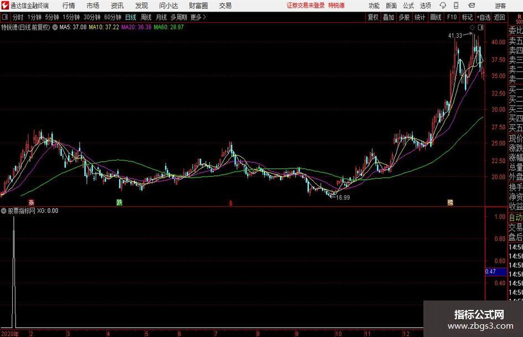Click the MA10: 37.22 indicator value
Image resolution: width=523 pixels, height=337 pixels.
[x=103, y=27]
